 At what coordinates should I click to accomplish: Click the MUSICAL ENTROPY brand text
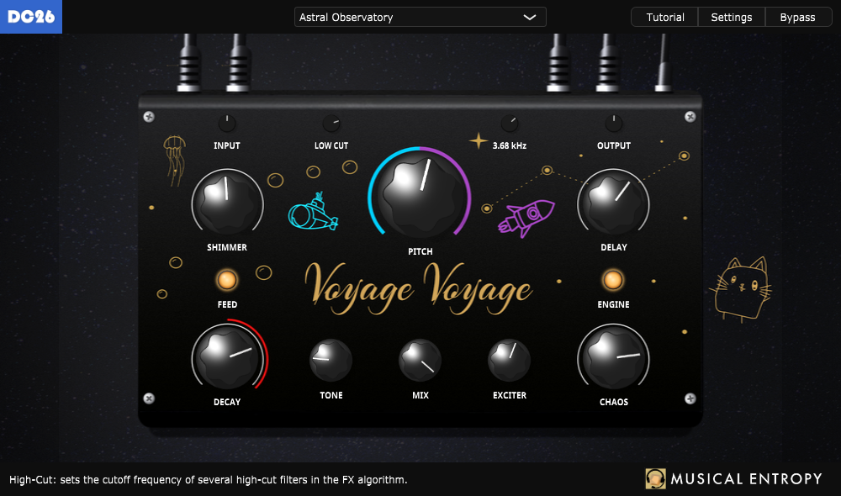pyautogui.click(x=746, y=478)
